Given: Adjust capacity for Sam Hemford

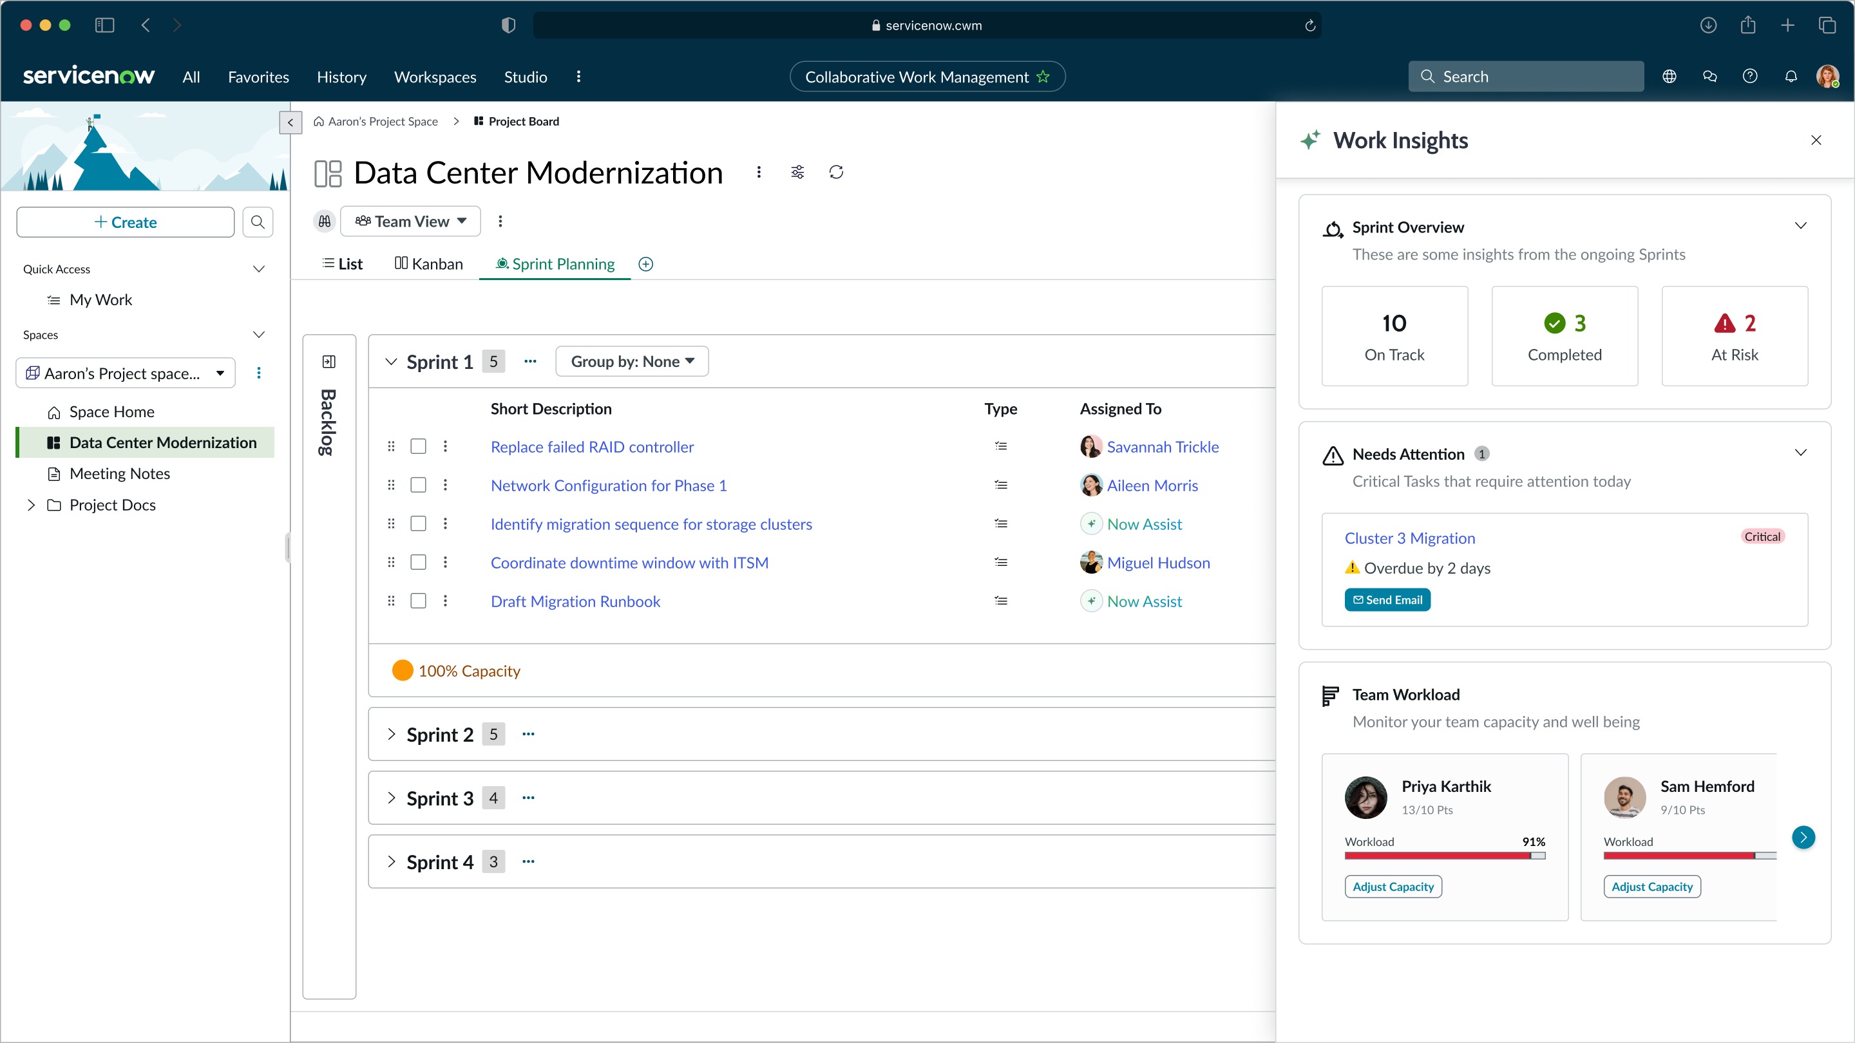Looking at the screenshot, I should point(1652,887).
